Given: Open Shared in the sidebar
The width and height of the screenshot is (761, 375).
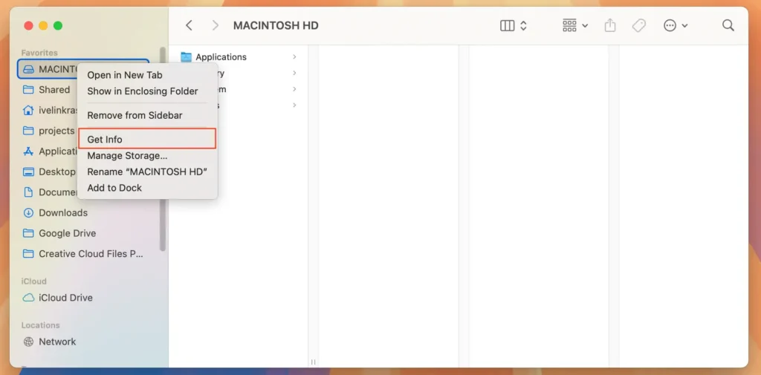Looking at the screenshot, I should (54, 90).
